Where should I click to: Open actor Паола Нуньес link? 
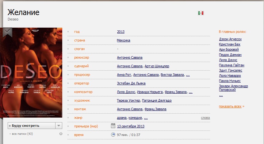pos(230,81)
